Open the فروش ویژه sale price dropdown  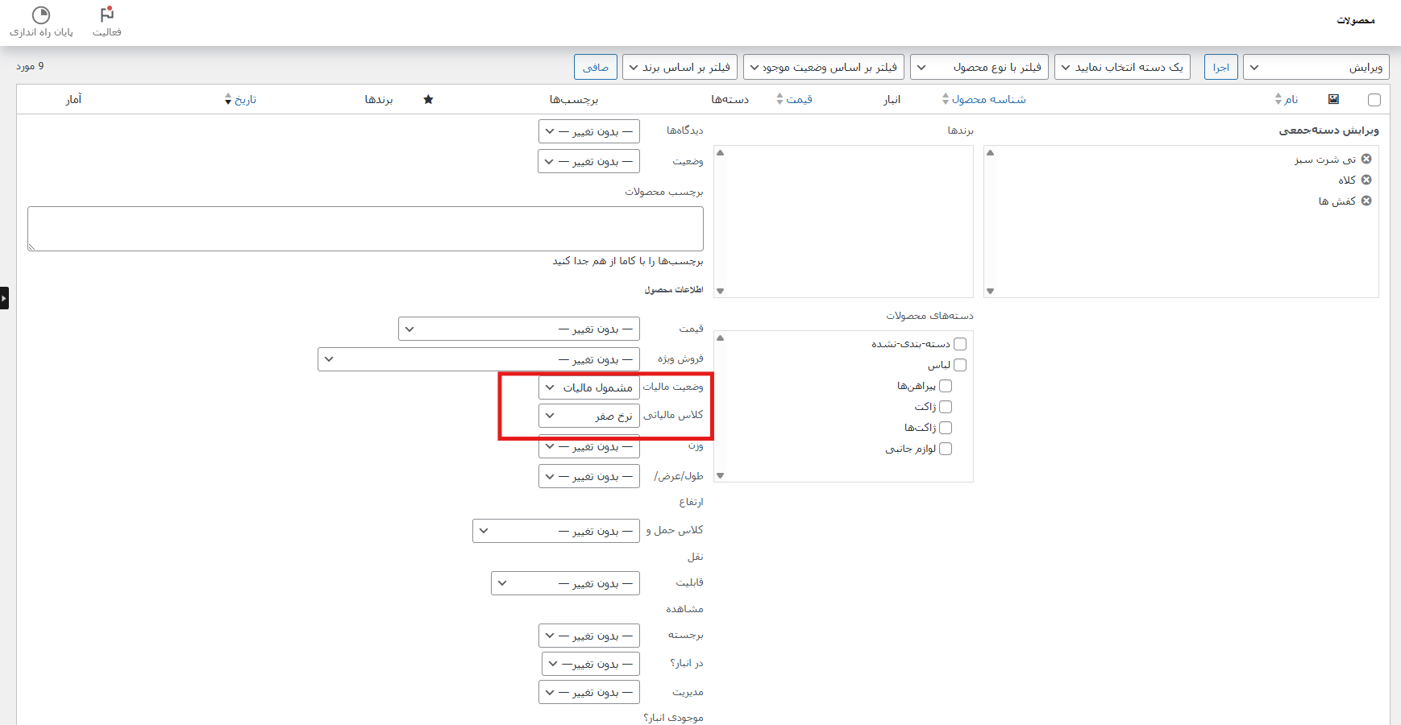click(x=479, y=359)
